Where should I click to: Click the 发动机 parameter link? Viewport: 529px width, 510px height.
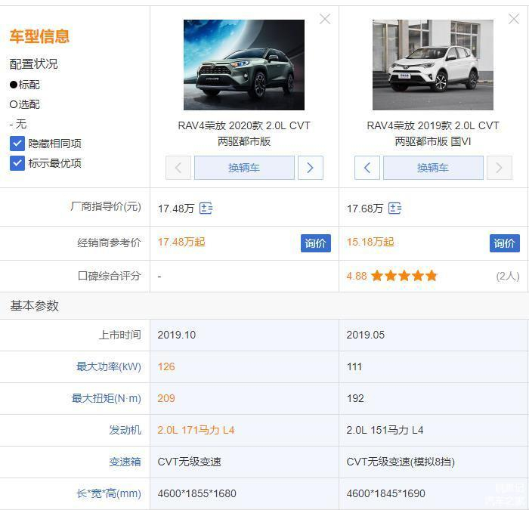(x=125, y=430)
